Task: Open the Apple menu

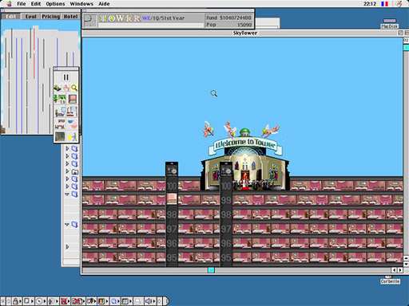Action: pyautogui.click(x=9, y=4)
